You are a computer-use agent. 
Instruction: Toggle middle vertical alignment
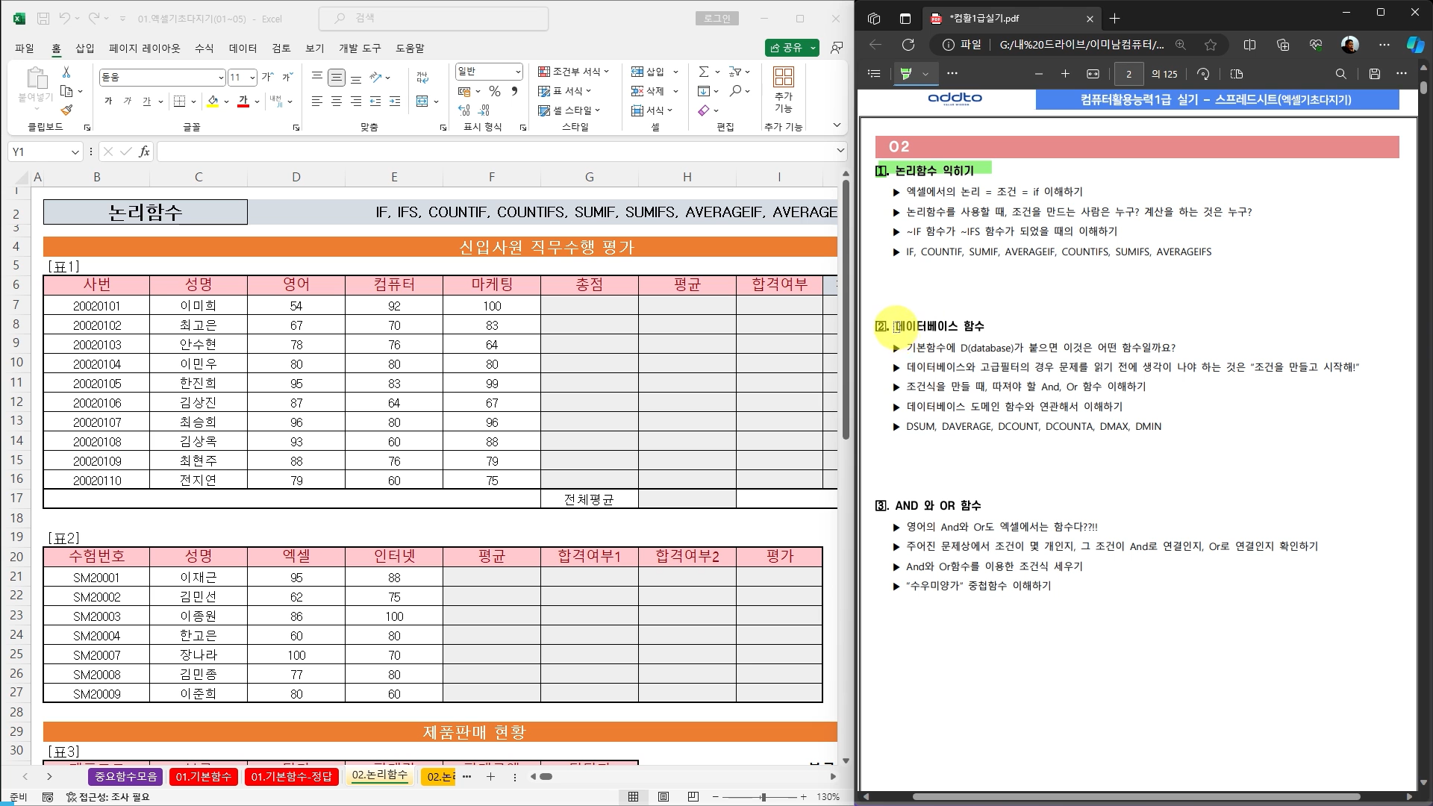coord(337,77)
